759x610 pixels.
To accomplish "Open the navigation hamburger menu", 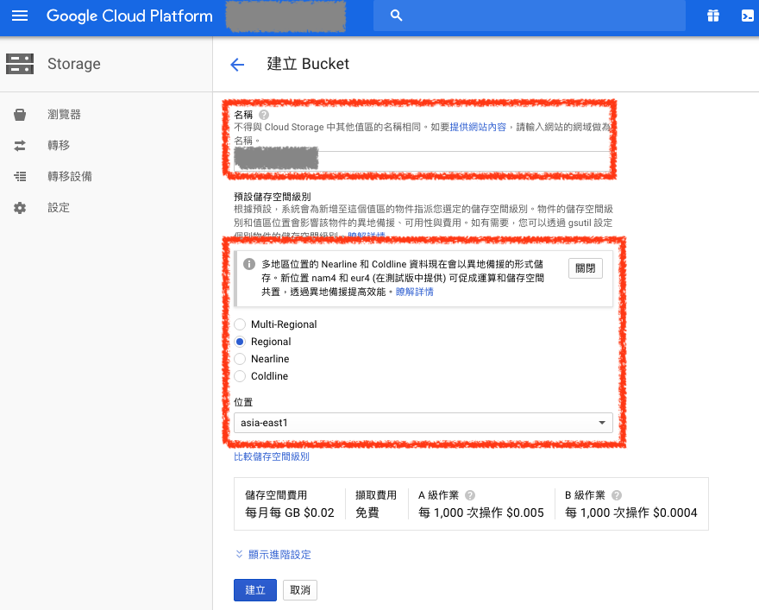I will point(21,15).
